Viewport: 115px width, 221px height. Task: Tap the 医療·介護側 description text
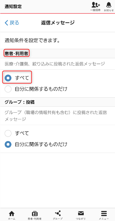[x=55, y=64]
